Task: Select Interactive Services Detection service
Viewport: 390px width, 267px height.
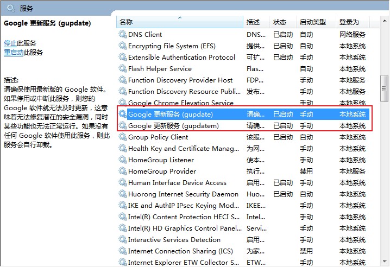Action: (x=174, y=240)
